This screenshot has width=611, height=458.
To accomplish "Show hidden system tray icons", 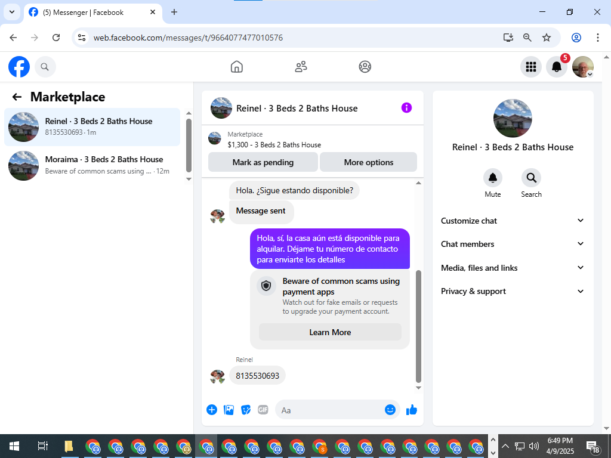I will (505, 446).
